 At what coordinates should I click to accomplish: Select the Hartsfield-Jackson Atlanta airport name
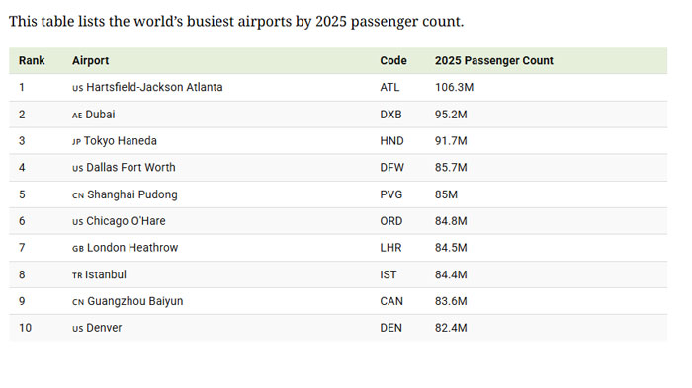(154, 87)
